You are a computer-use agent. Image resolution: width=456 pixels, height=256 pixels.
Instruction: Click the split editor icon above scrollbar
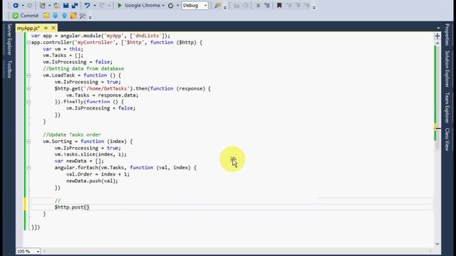[x=437, y=36]
